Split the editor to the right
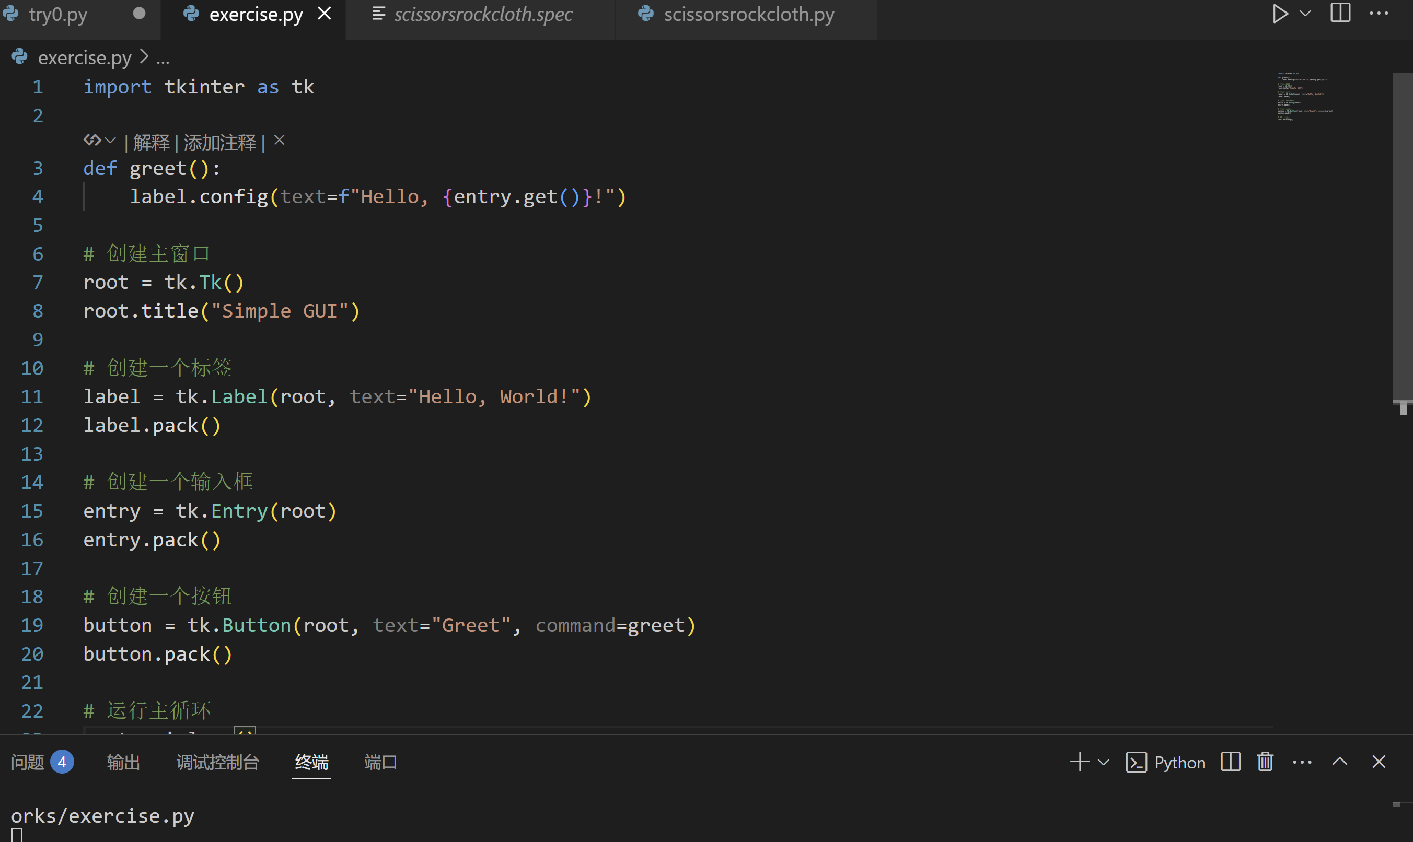1413x842 pixels. coord(1340,14)
